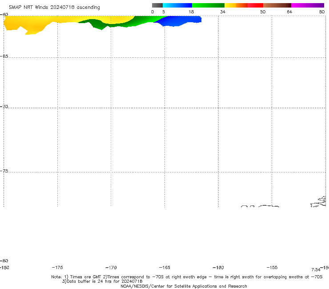Image resolution: width=329 pixels, height=289 pixels.
Task: Click the longitude label '-165'
Action: (x=164, y=267)
